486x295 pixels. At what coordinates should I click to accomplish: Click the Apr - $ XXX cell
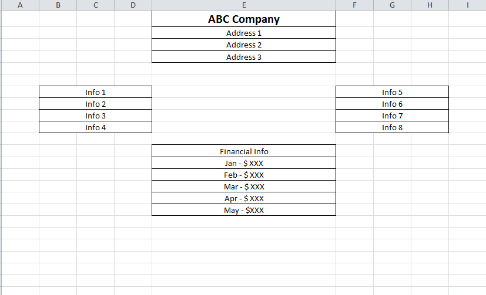[244, 198]
